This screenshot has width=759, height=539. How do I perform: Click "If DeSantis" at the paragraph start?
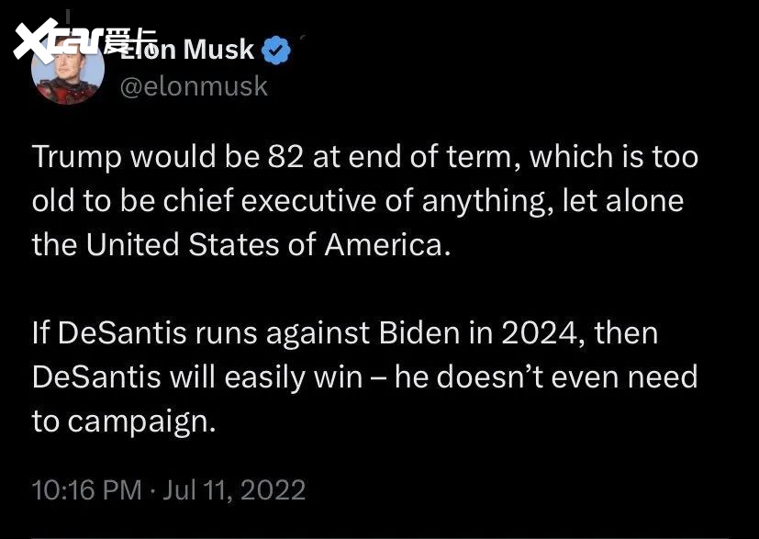[x=109, y=333]
